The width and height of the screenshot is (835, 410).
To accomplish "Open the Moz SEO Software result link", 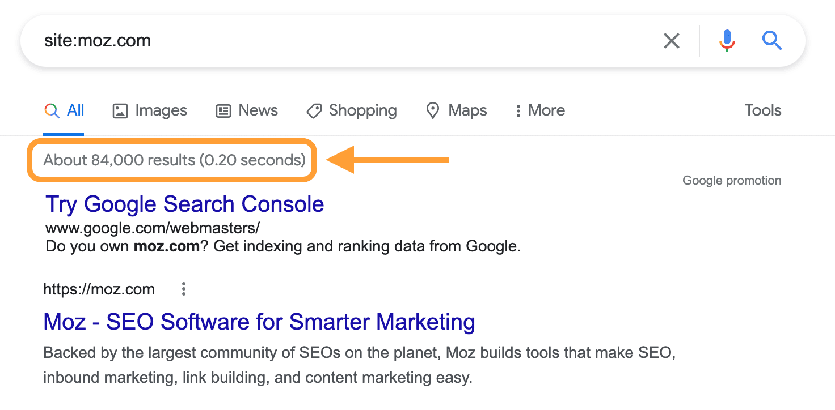I will point(259,322).
